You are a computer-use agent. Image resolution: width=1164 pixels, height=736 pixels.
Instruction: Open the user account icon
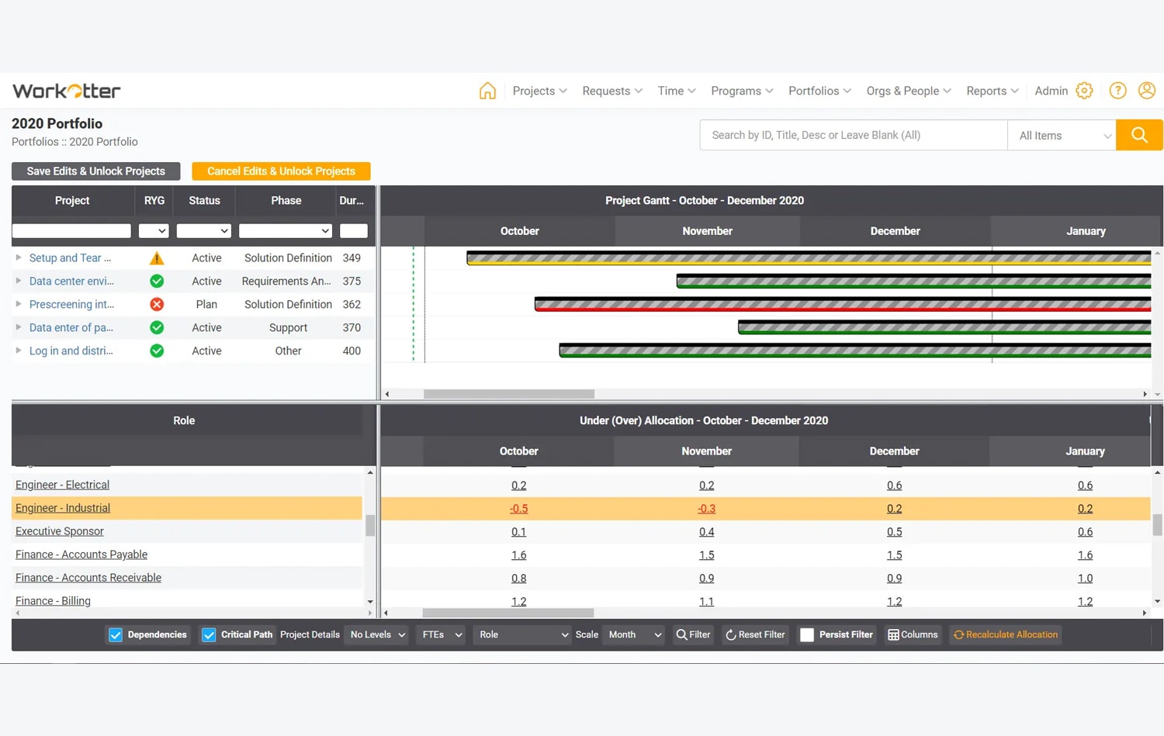coord(1147,91)
